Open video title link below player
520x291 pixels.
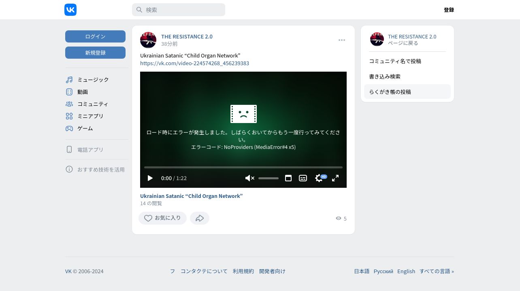(191, 196)
